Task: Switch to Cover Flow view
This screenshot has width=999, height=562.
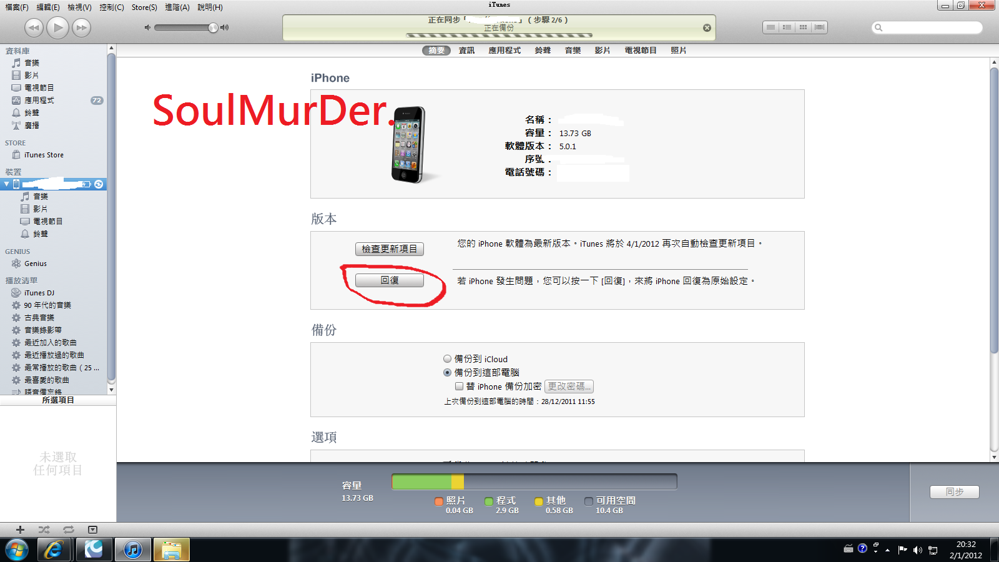Action: pos(820,27)
